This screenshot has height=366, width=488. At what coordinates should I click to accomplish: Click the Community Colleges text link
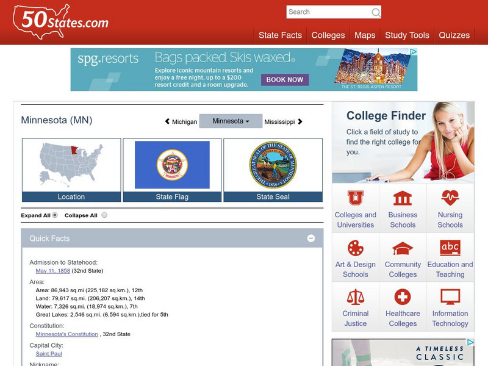click(403, 269)
